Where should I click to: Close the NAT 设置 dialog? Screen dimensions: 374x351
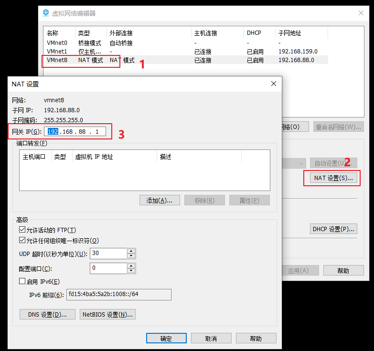pyautogui.click(x=274, y=84)
